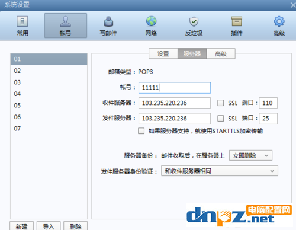Viewport: 296px width, 230px height.
Task: Click the 帐号 input field with 11111
Action: tap(175, 88)
